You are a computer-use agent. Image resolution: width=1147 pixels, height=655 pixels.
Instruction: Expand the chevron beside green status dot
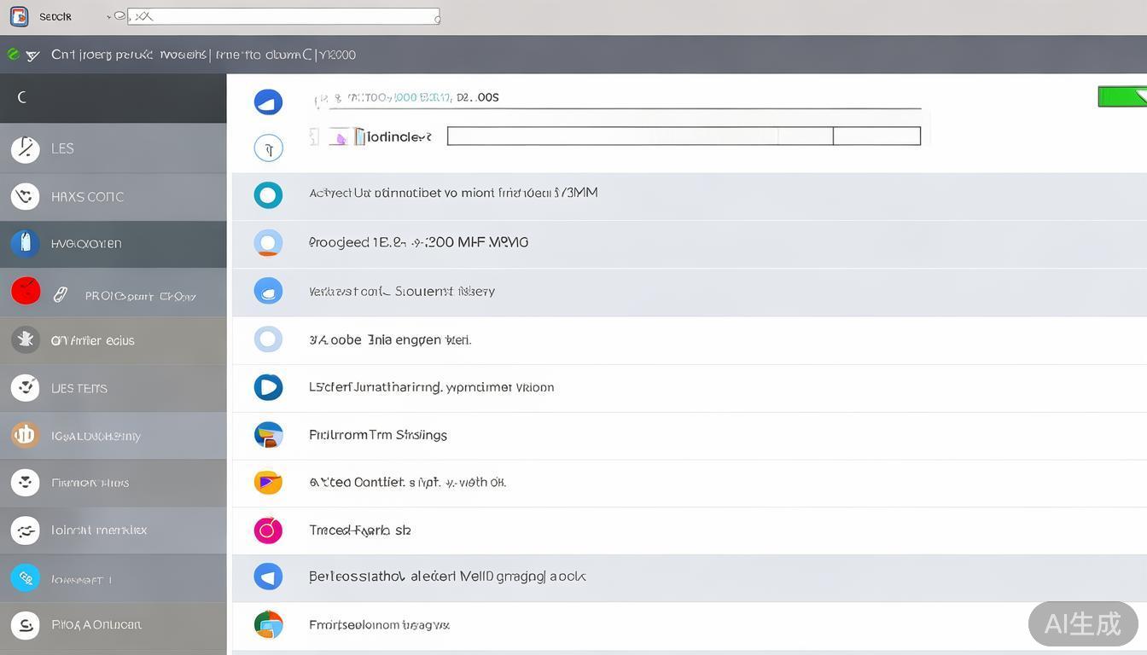[x=32, y=55]
